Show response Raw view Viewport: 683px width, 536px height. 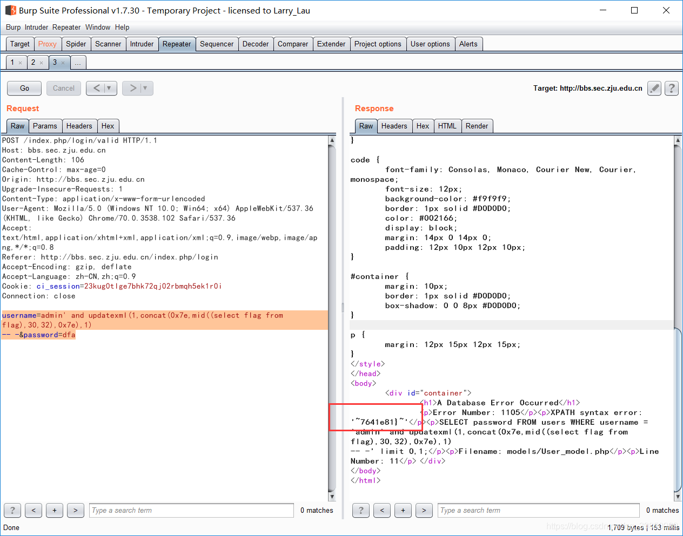coord(366,126)
